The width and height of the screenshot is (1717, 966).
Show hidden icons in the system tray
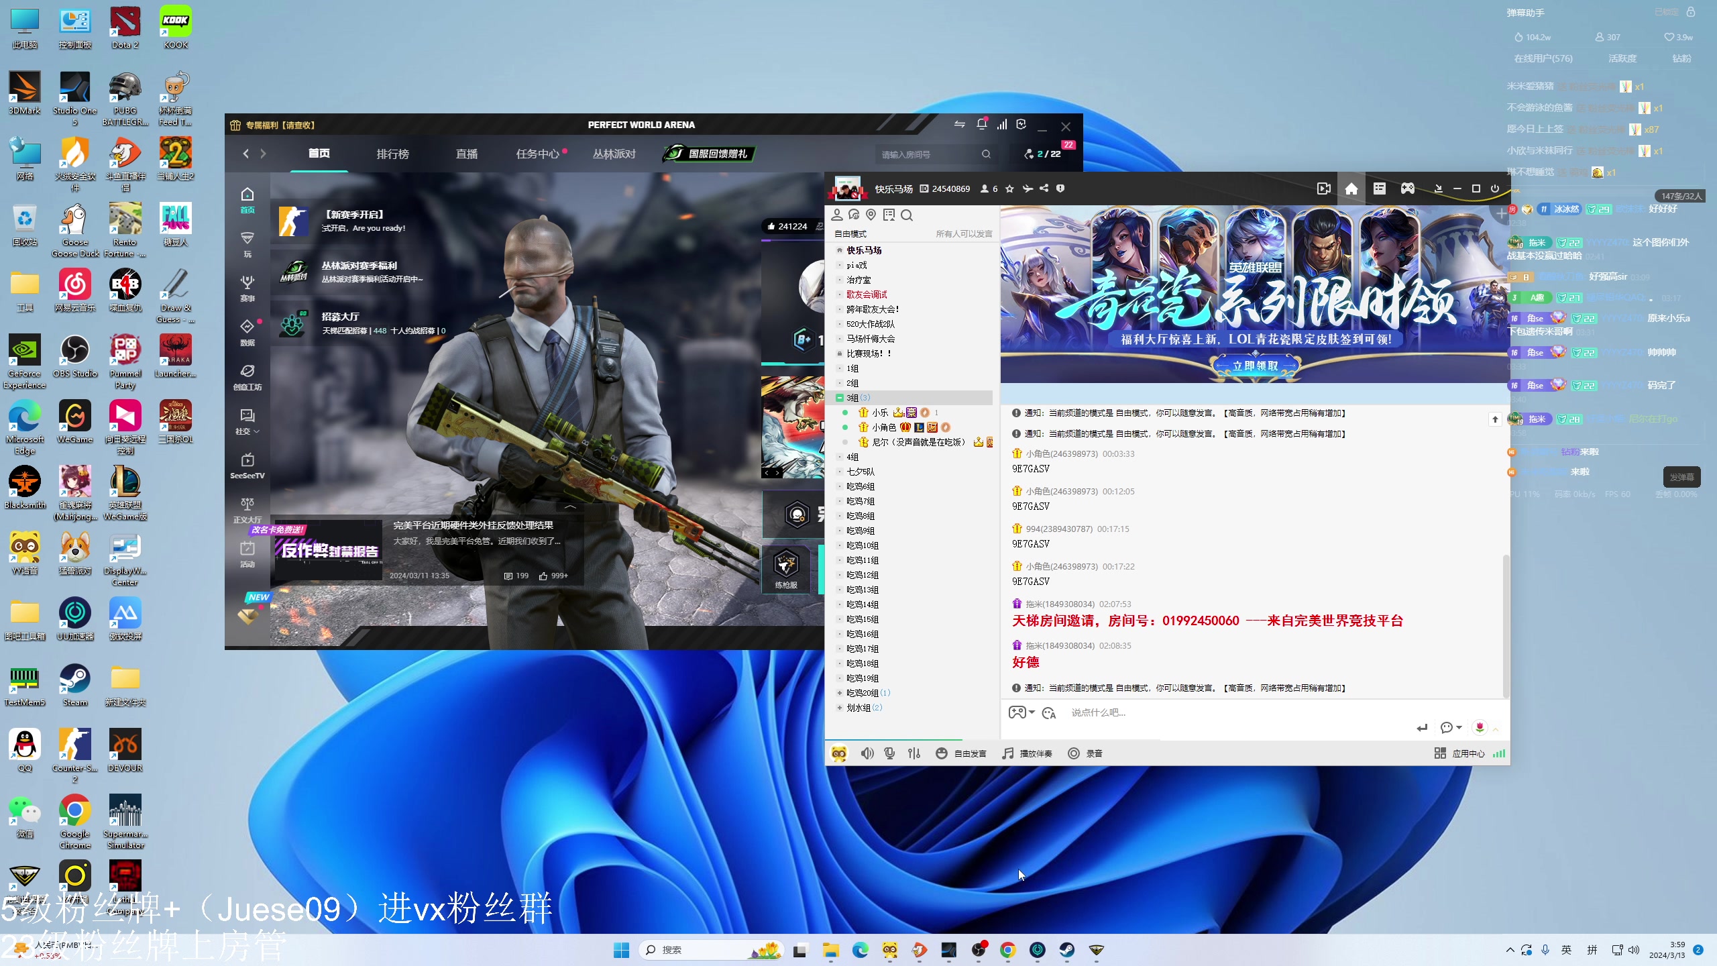tap(1510, 950)
